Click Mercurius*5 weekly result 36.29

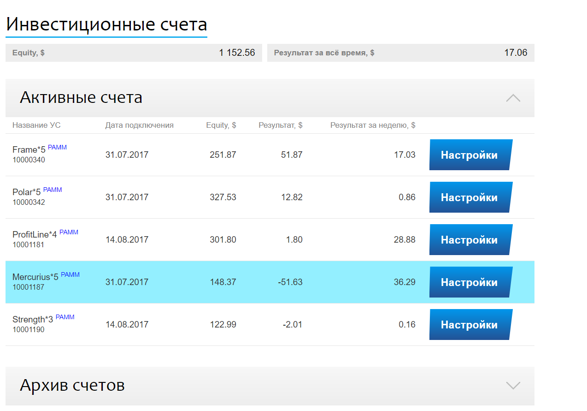pyautogui.click(x=405, y=282)
